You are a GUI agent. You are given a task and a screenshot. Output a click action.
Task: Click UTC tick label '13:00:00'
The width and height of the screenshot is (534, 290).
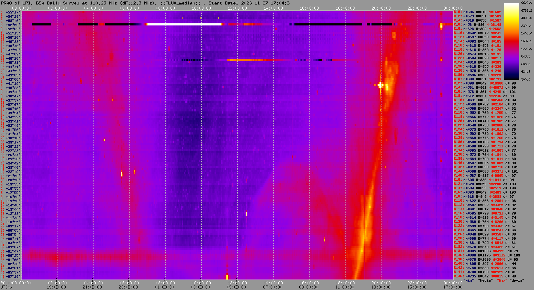tap(381, 287)
